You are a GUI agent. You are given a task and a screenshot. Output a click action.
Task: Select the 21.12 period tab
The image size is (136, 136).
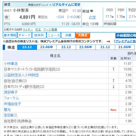click(x=105, y=47)
